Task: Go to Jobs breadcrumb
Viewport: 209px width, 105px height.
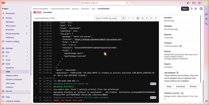Action: click(x=93, y=9)
